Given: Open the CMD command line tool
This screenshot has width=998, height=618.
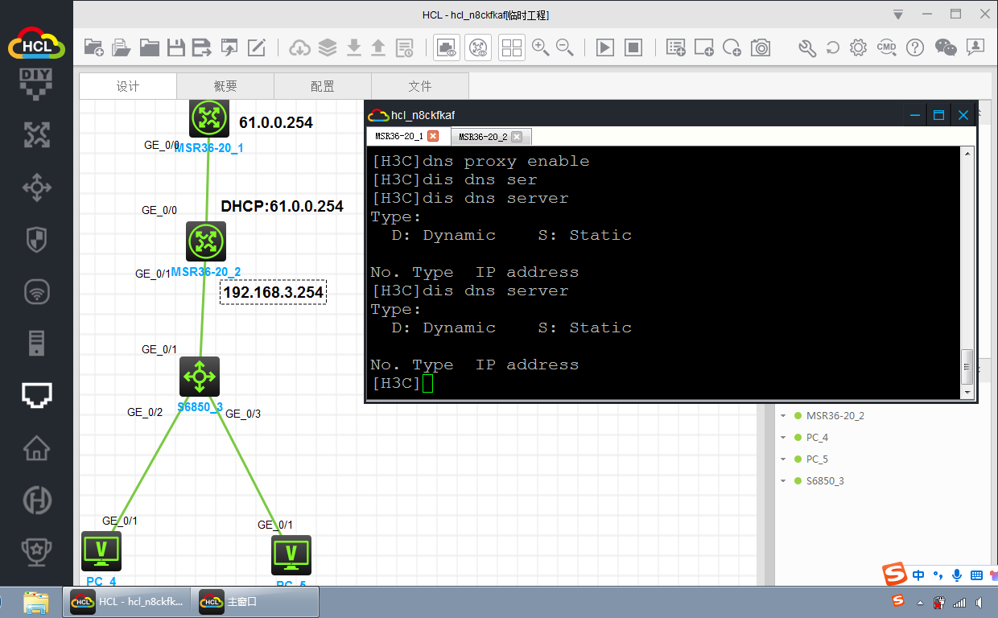Looking at the screenshot, I should [886, 47].
